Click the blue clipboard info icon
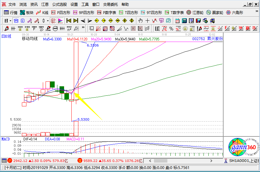Image resolution: width=260 pixels, height=172 pixels. tap(23, 21)
